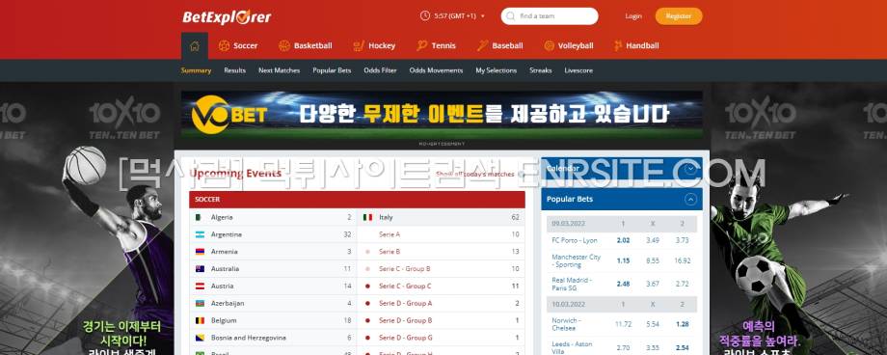Click the Login link
The width and height of the screenshot is (887, 355).
pos(633,16)
